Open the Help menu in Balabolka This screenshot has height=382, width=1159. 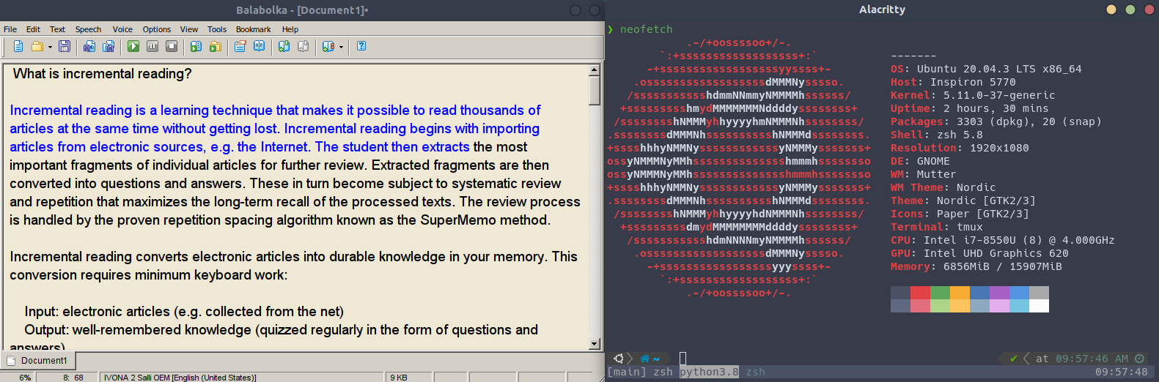click(290, 29)
